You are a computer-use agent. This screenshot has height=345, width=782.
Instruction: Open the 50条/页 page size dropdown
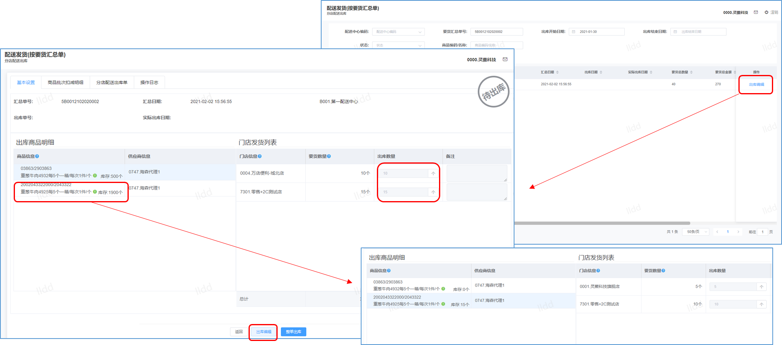pos(696,232)
